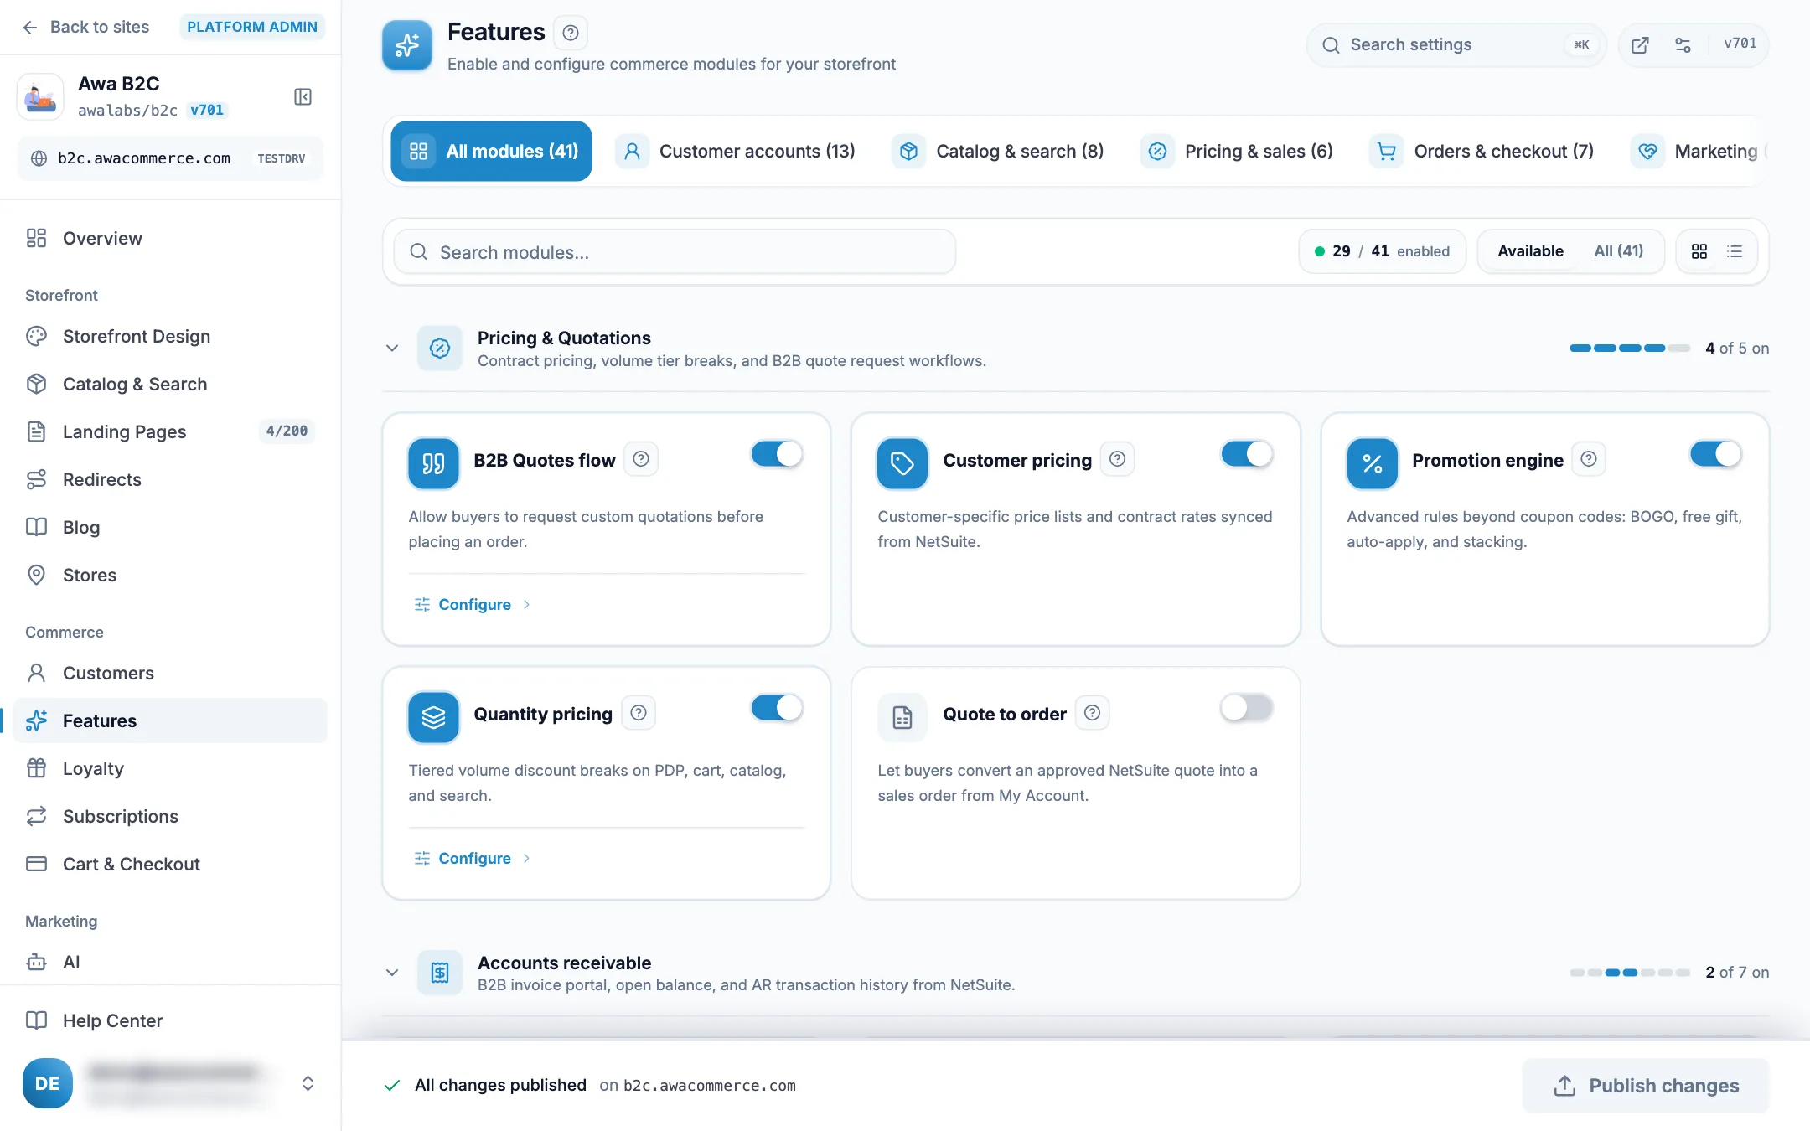Image resolution: width=1810 pixels, height=1131 pixels.
Task: Switch to list view of modules
Action: tap(1735, 251)
